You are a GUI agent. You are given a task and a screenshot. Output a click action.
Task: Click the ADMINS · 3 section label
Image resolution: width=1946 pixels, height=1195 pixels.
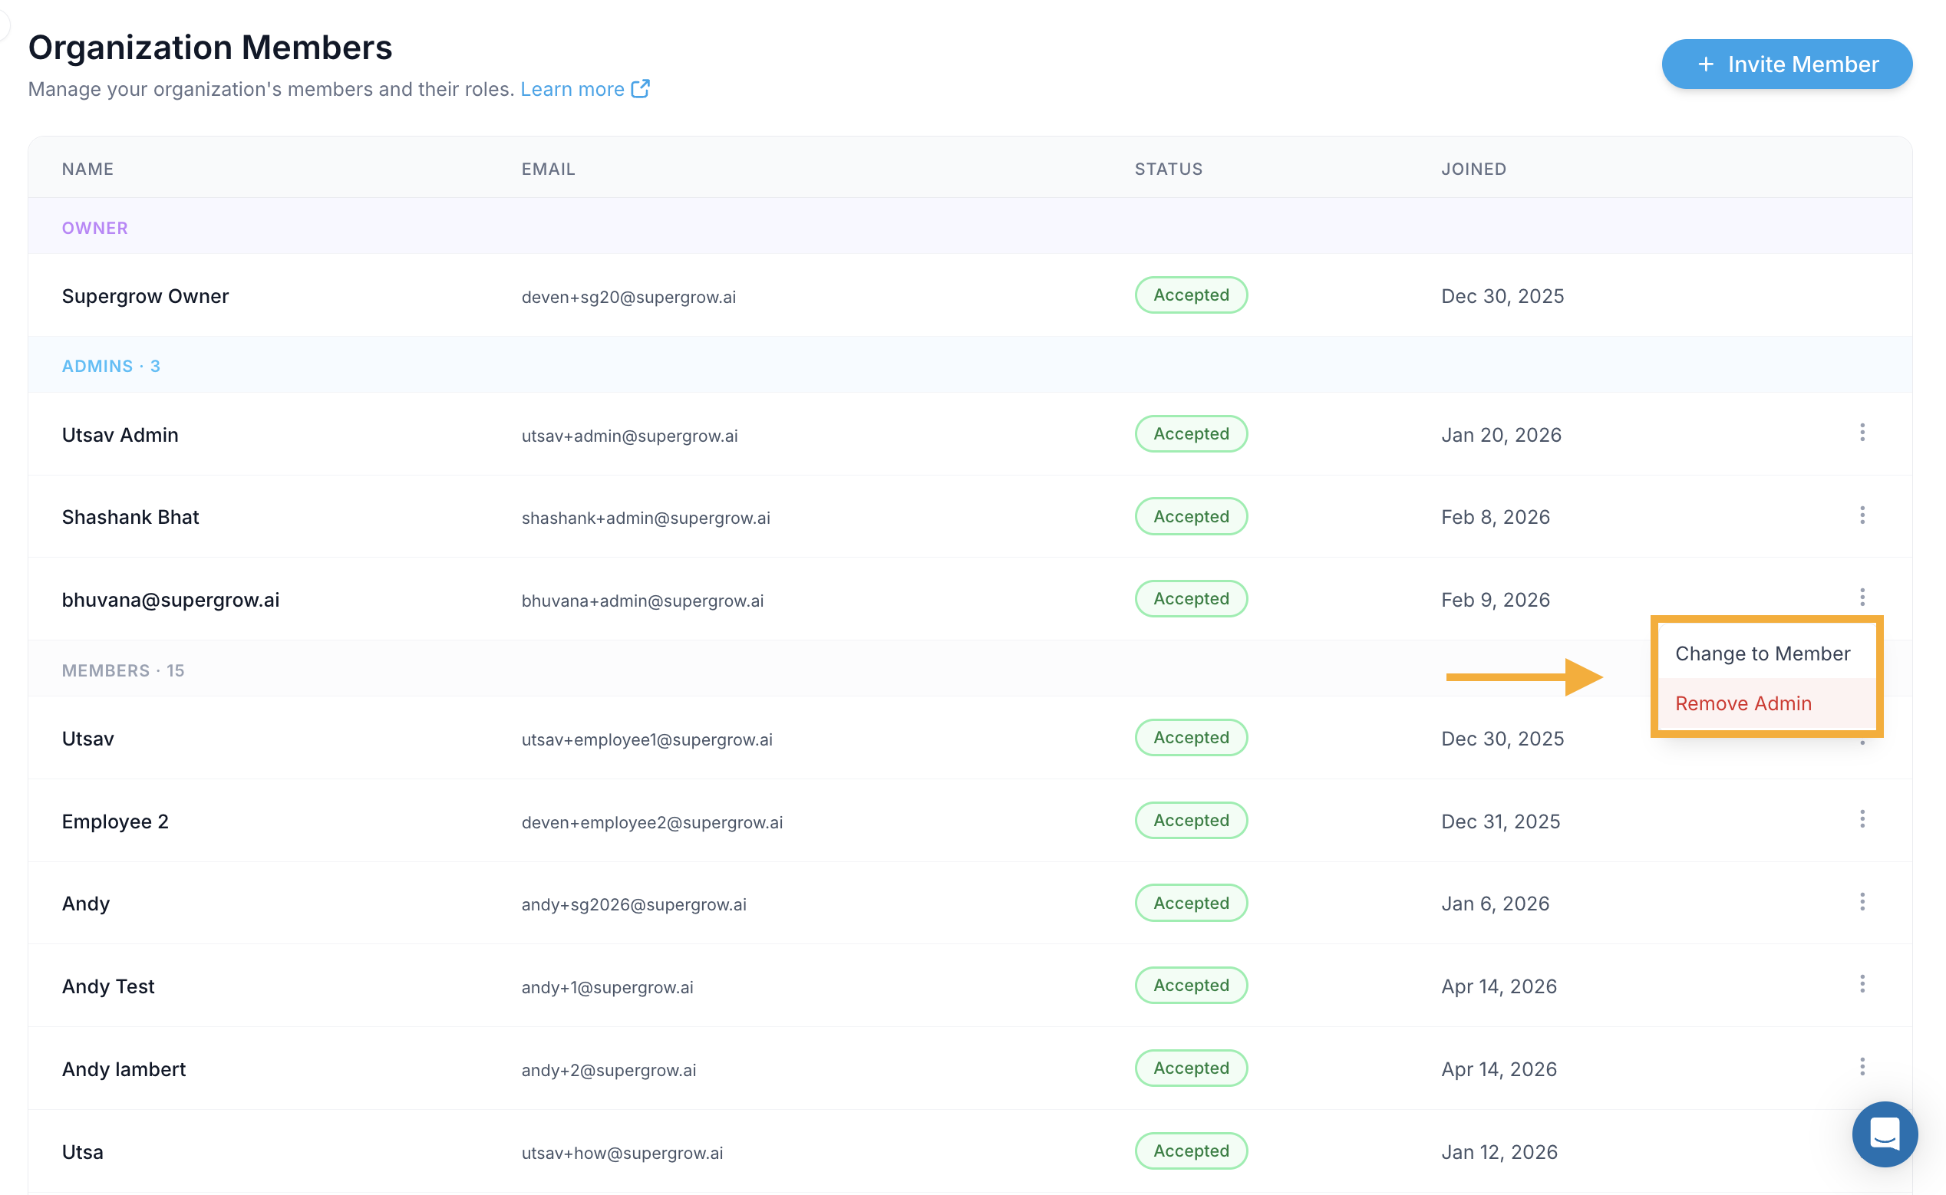(110, 366)
